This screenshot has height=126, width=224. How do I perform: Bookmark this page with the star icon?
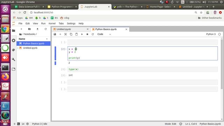201,13
